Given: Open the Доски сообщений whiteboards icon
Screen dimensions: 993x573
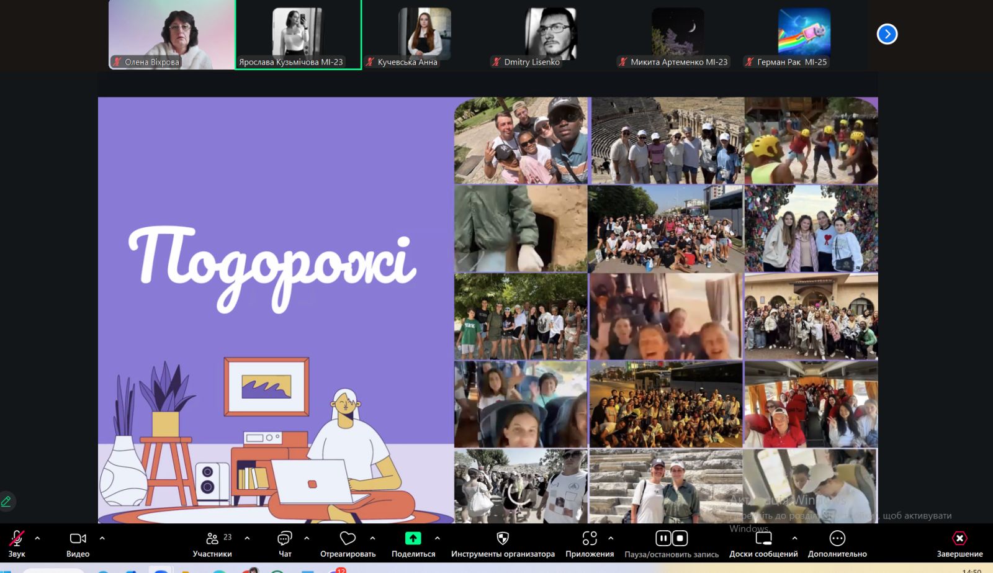Looking at the screenshot, I should pos(763,538).
